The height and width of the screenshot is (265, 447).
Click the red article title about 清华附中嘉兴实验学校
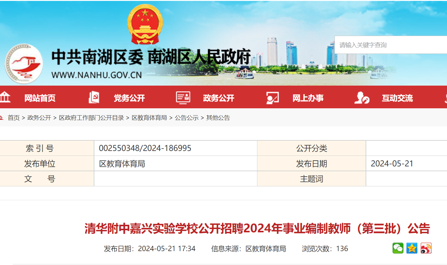coord(257,228)
